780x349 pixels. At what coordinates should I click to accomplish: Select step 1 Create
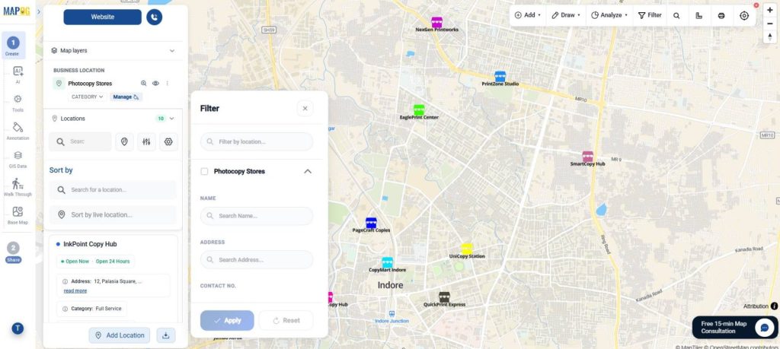click(12, 46)
